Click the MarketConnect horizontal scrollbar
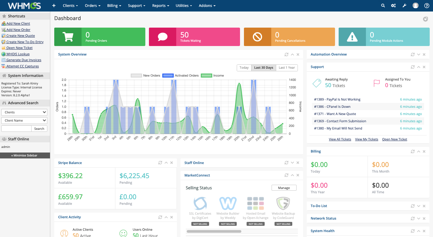Image resolution: width=433 pixels, height=237 pixels. click(214, 231)
